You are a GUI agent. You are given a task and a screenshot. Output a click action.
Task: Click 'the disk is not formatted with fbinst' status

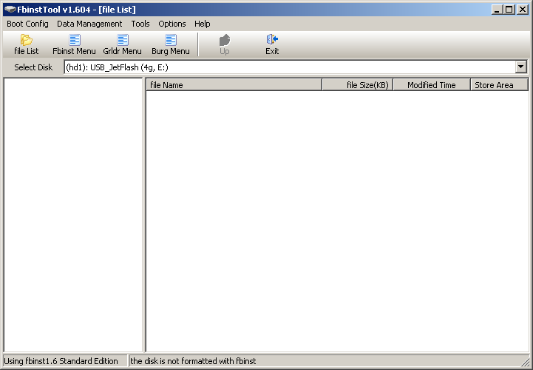coord(193,361)
